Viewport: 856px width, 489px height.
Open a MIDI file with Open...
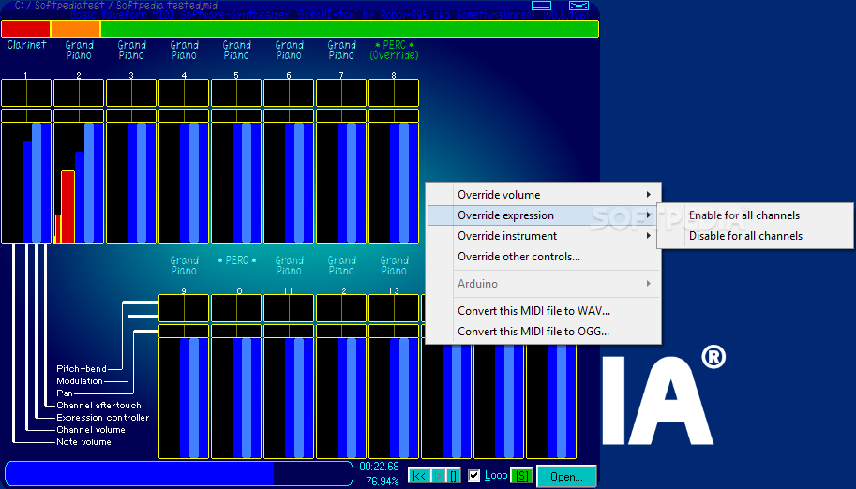point(566,477)
